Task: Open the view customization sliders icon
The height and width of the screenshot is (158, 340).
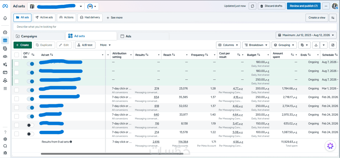Action: click(x=333, y=18)
